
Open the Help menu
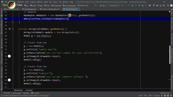coord(71,2)
